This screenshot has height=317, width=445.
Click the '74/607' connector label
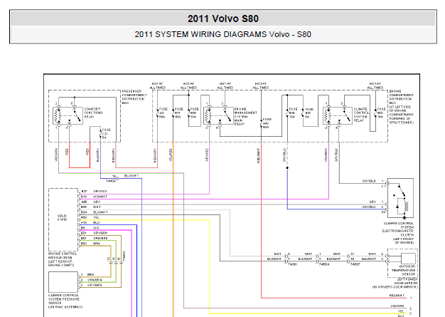point(355,264)
